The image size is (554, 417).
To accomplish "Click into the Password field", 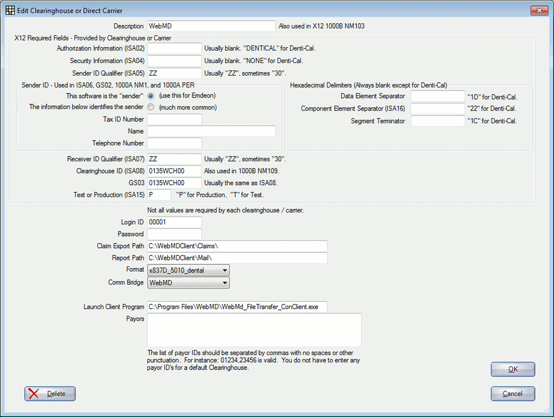I will tap(175, 234).
